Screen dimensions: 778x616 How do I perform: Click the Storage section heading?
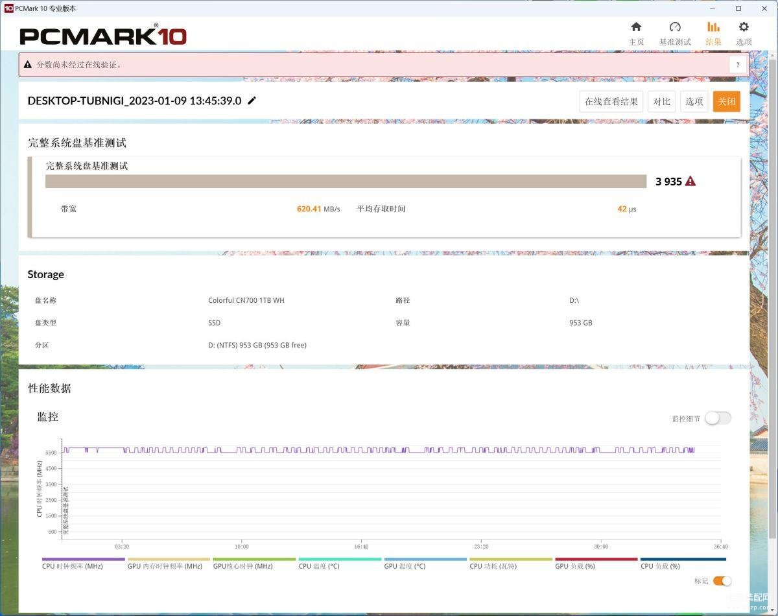46,274
